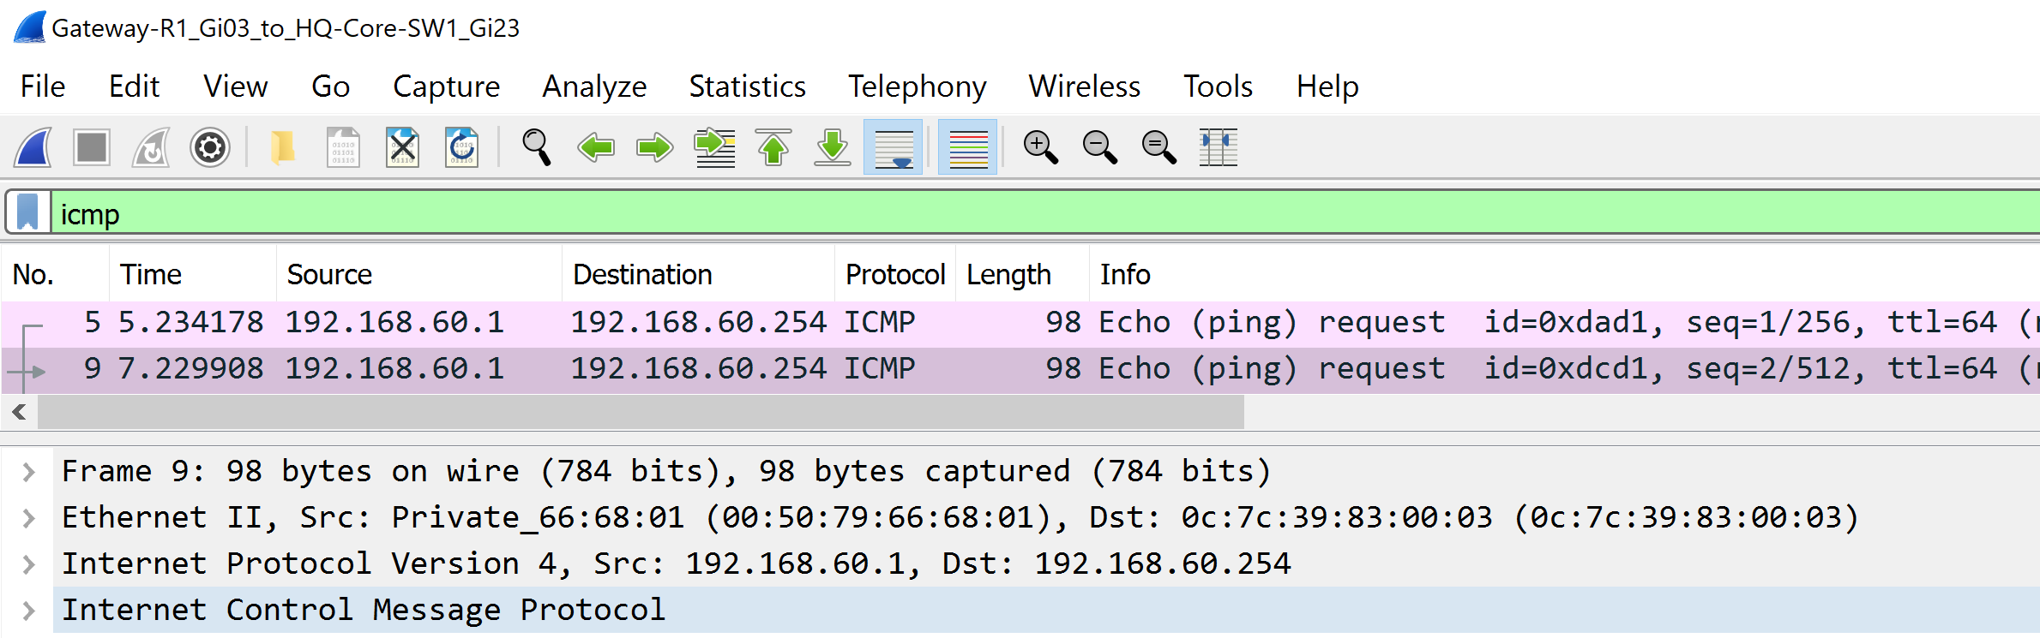Image resolution: width=2040 pixels, height=638 pixels.
Task: Expand Internet Control Message Protocol tree
Action: 29,611
